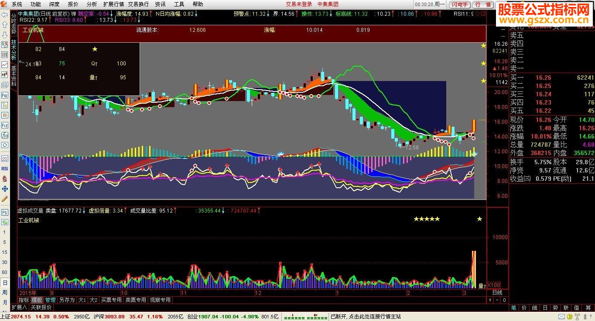
Task: Click the line chart icon in sidebar
Action: click(x=4, y=64)
